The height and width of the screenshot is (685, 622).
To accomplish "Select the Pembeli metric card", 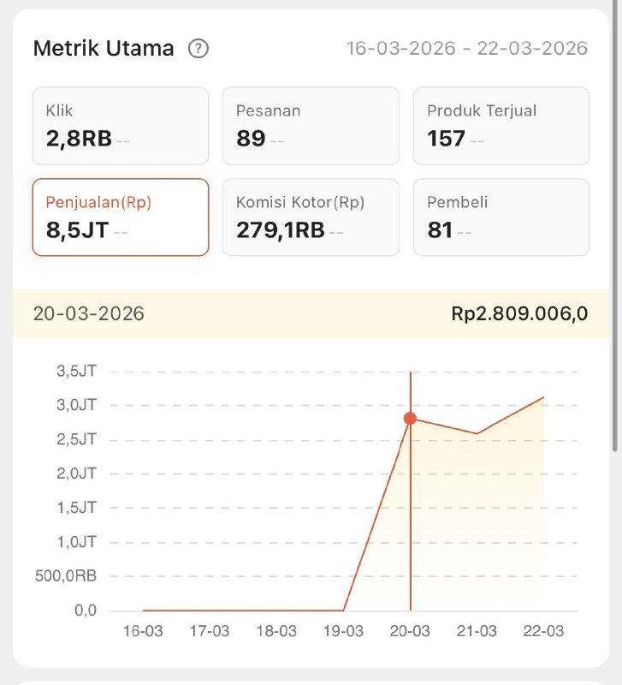I will tap(501, 217).
